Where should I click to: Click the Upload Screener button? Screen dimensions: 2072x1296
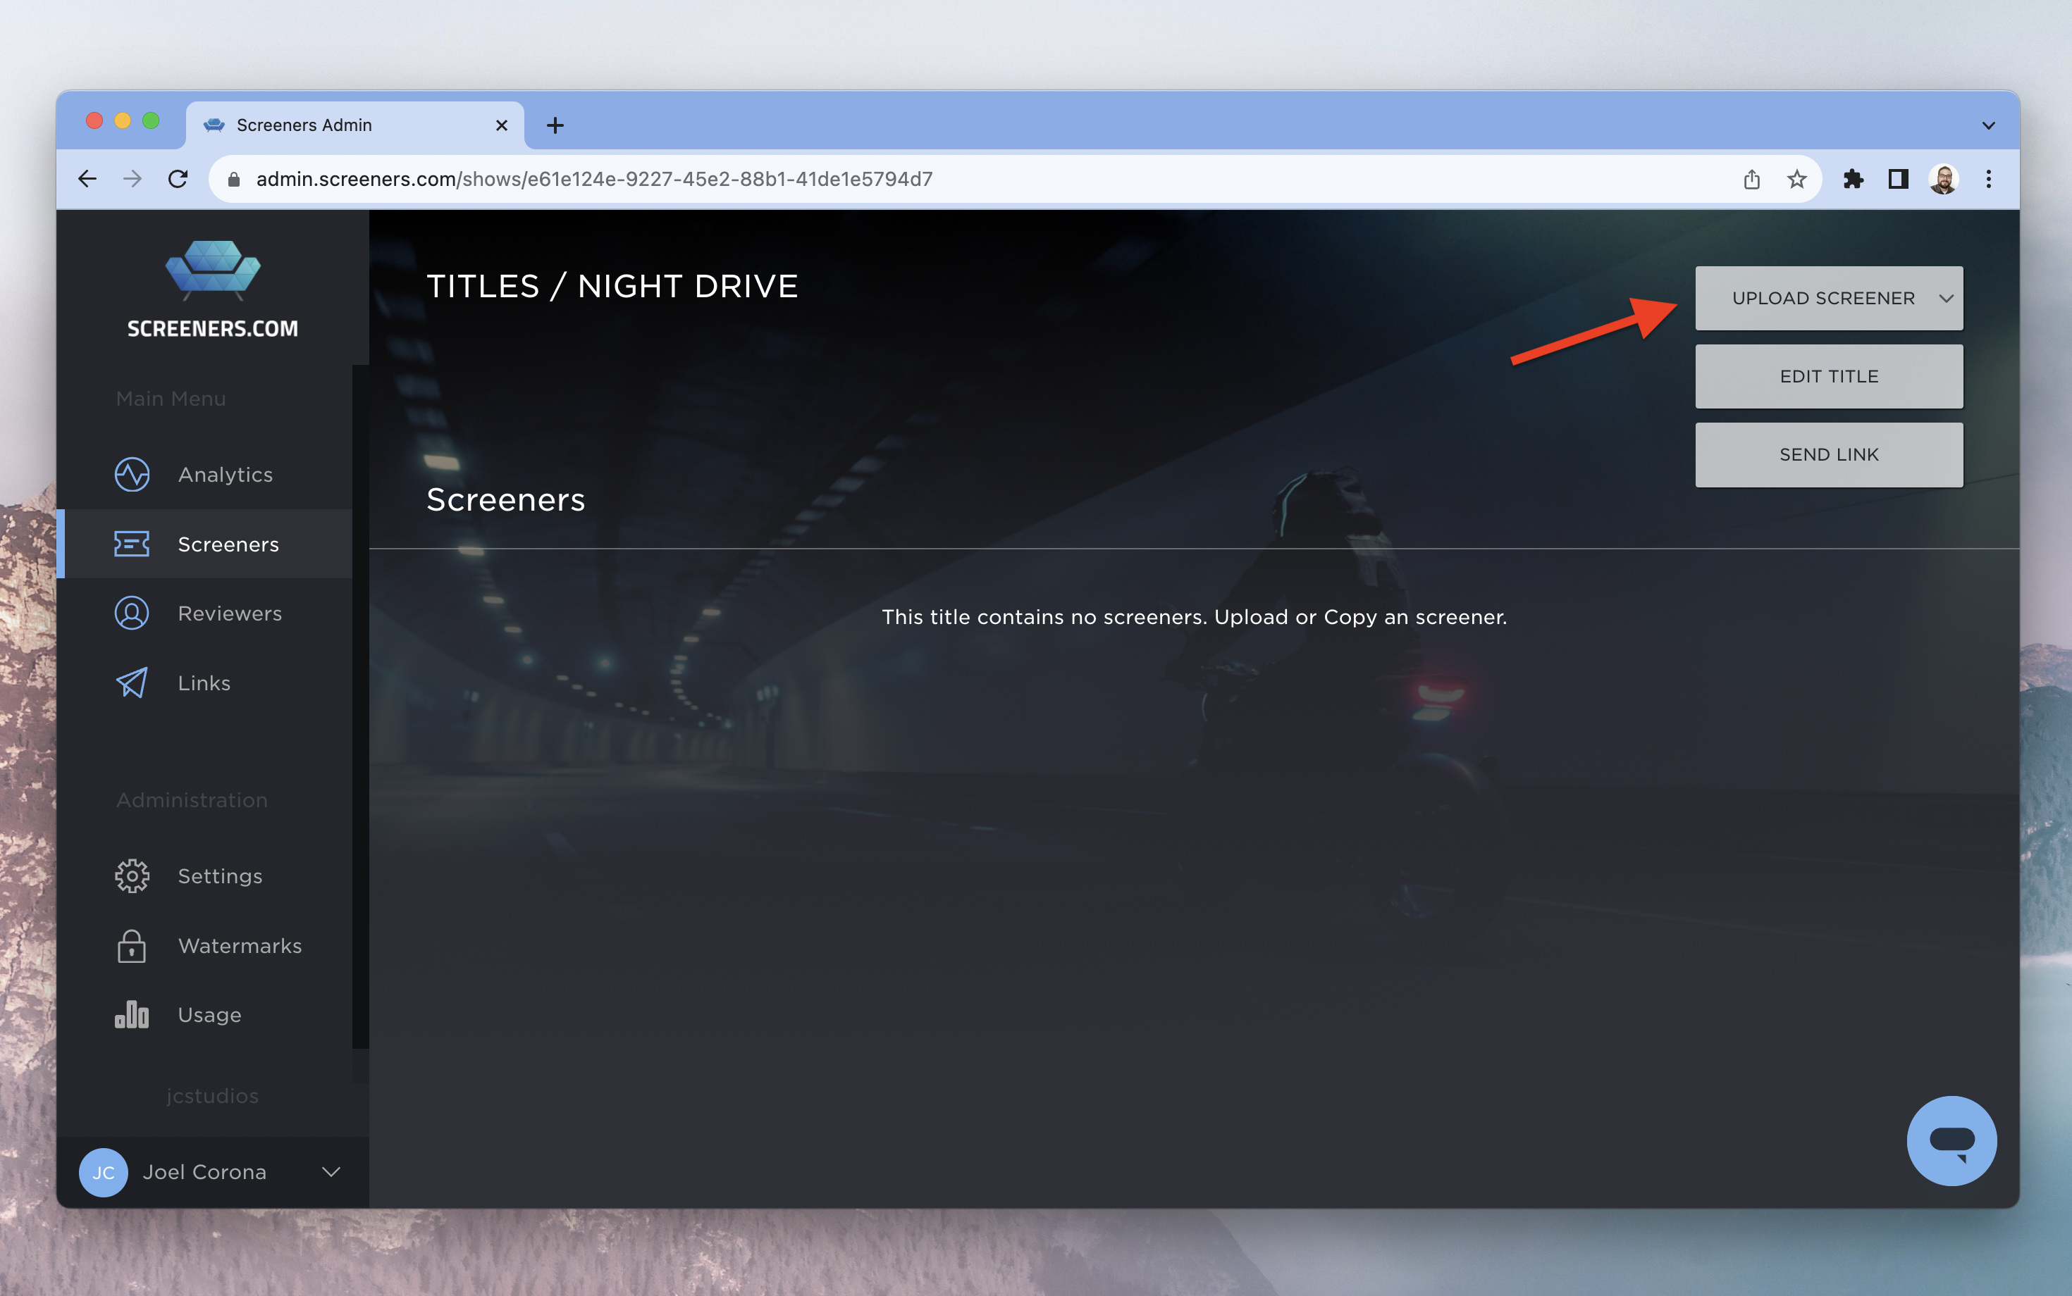(1828, 298)
